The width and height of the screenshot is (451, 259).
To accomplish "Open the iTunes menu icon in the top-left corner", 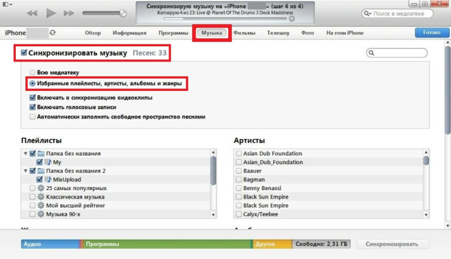I will (7, 4).
